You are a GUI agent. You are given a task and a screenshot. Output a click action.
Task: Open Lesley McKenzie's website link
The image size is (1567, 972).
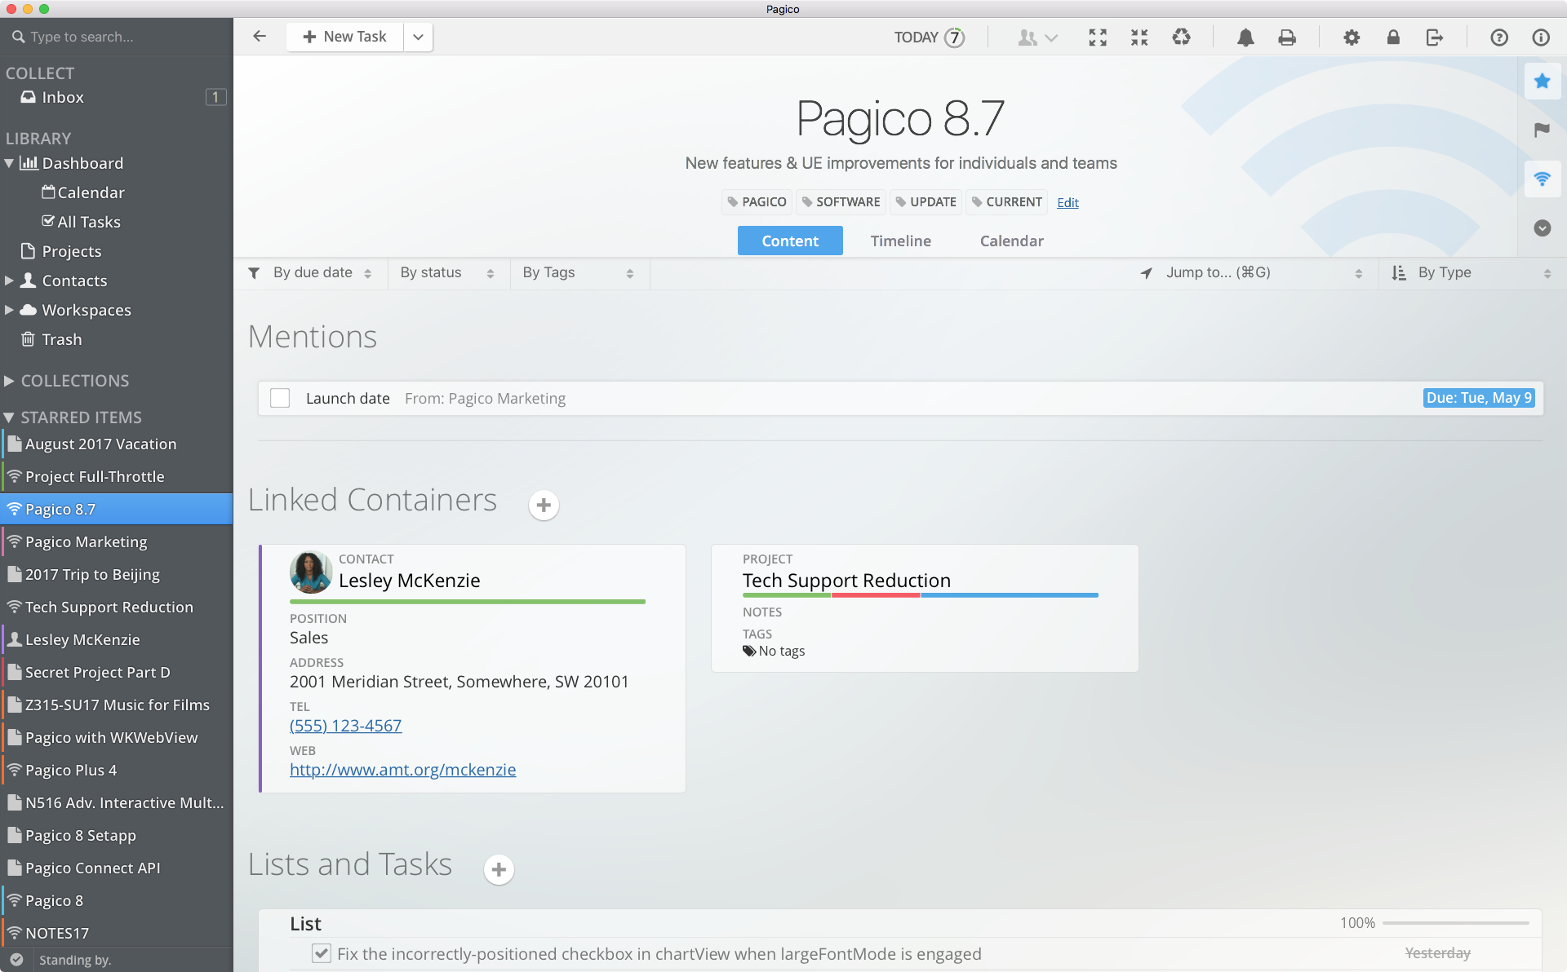point(402,769)
